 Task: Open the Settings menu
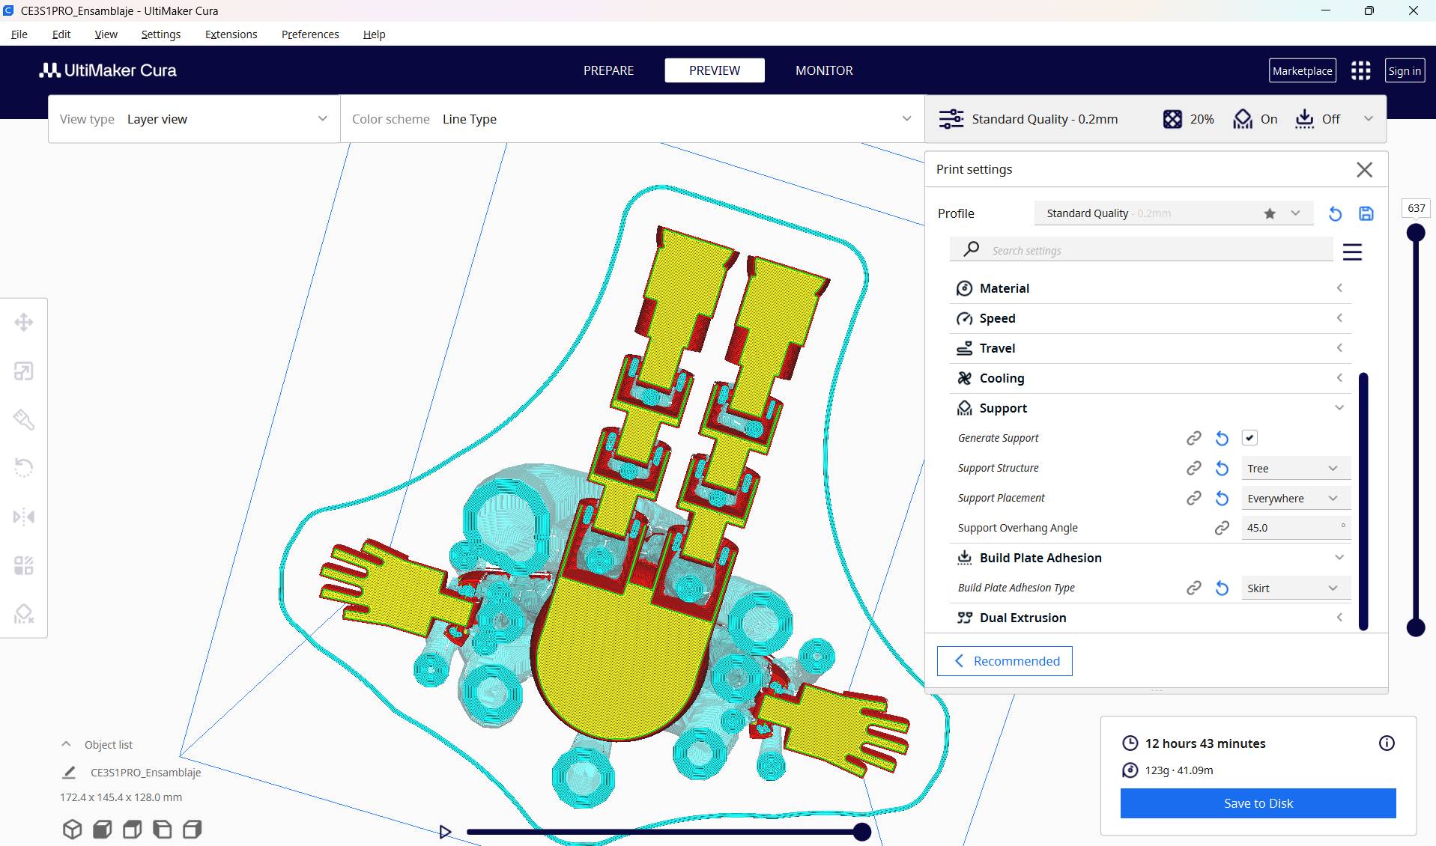[161, 34]
